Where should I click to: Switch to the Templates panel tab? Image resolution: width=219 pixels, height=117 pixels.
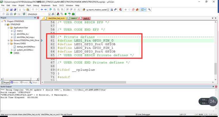[34, 83]
